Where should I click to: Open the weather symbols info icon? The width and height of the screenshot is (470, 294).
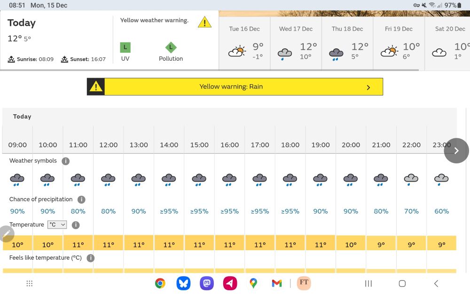point(65,161)
